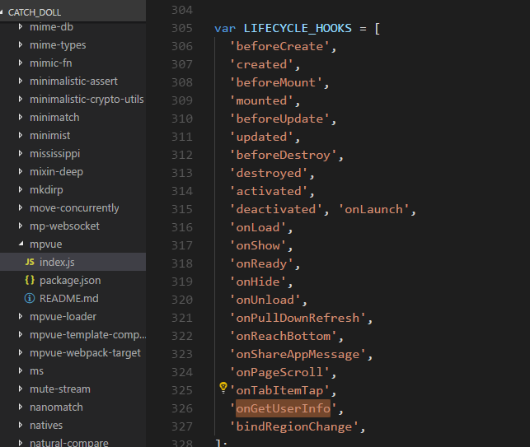
Task: Select the minimatch folder
Action: [54, 117]
